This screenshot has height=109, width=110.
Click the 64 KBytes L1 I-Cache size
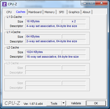pos(43,36)
